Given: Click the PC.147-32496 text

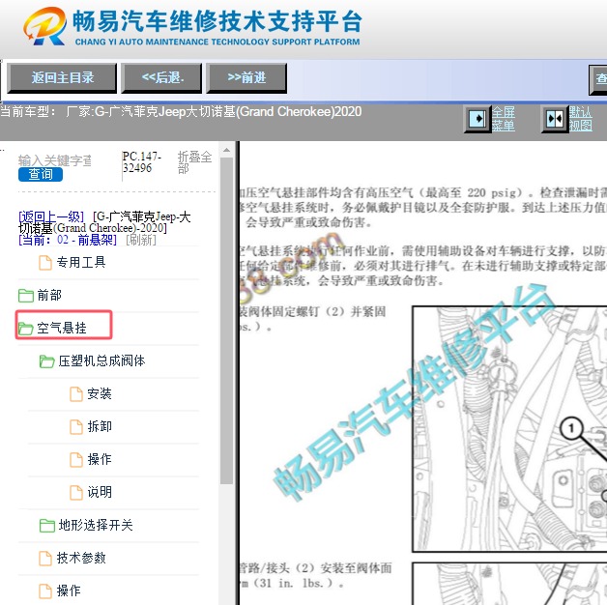Looking at the screenshot, I should [x=141, y=162].
